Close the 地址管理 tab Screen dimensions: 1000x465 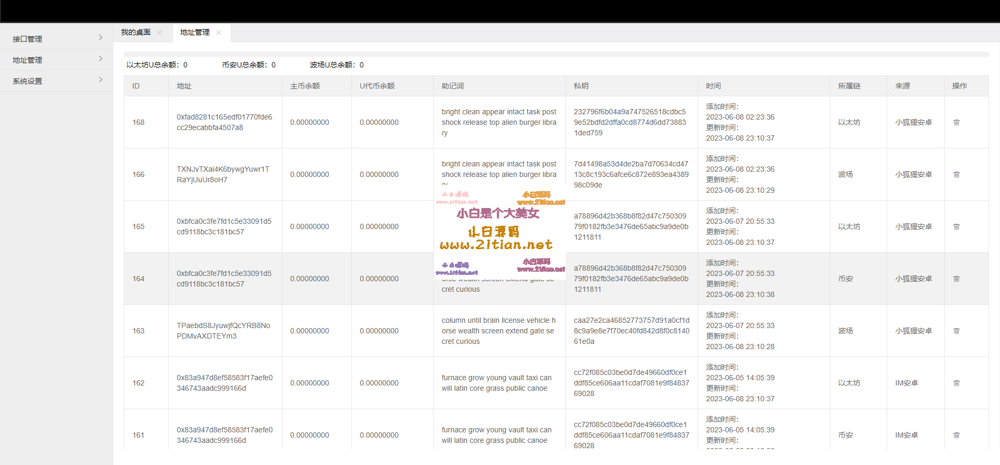click(219, 33)
